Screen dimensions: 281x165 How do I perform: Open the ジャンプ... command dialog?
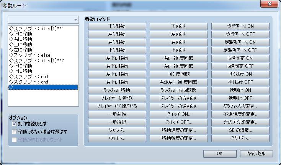[x=117, y=130]
